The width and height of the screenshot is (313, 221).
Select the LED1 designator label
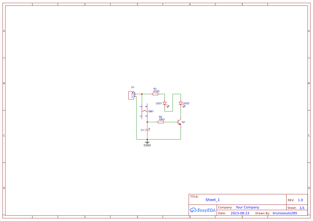pyautogui.click(x=159, y=103)
